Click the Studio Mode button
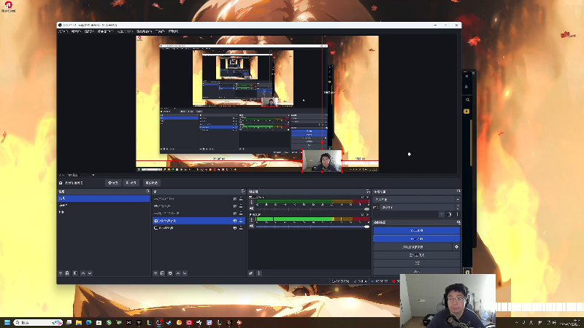Image resolution: width=584 pixels, height=328 pixels. pos(416,255)
